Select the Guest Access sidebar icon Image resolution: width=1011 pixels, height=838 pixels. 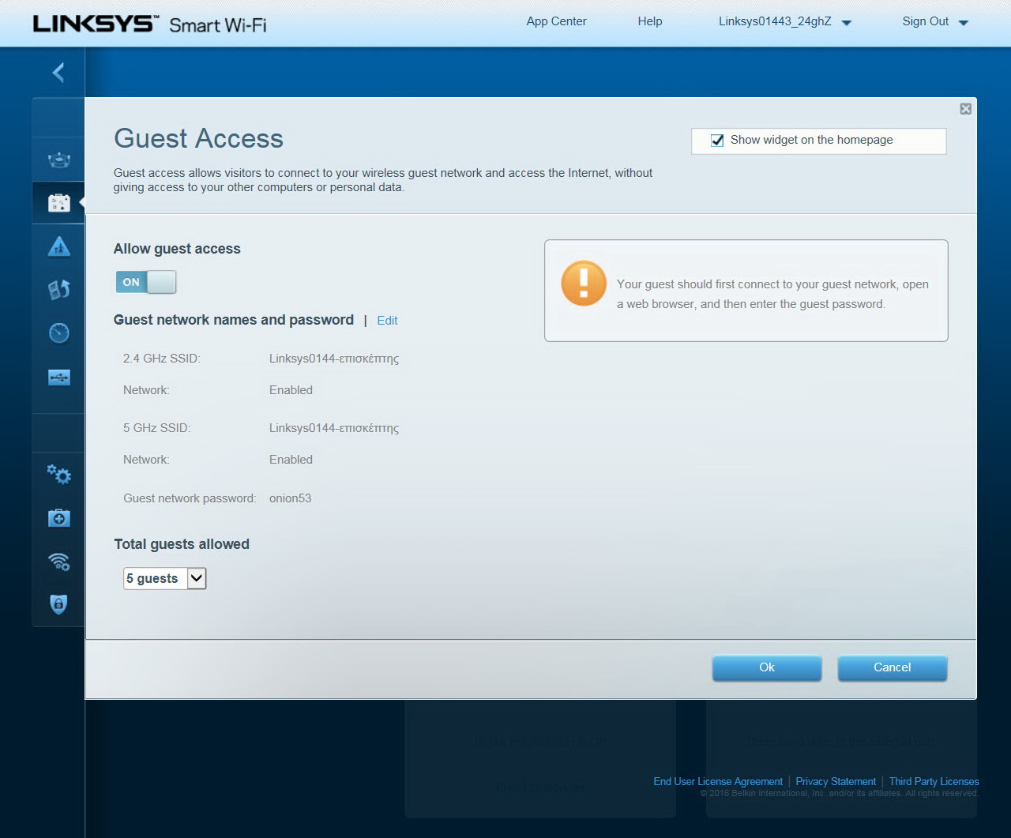pos(59,203)
